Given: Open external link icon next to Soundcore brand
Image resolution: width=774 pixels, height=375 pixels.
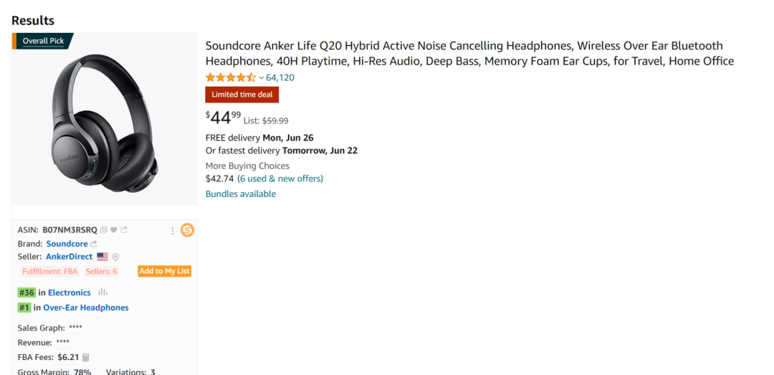Looking at the screenshot, I should tap(94, 244).
